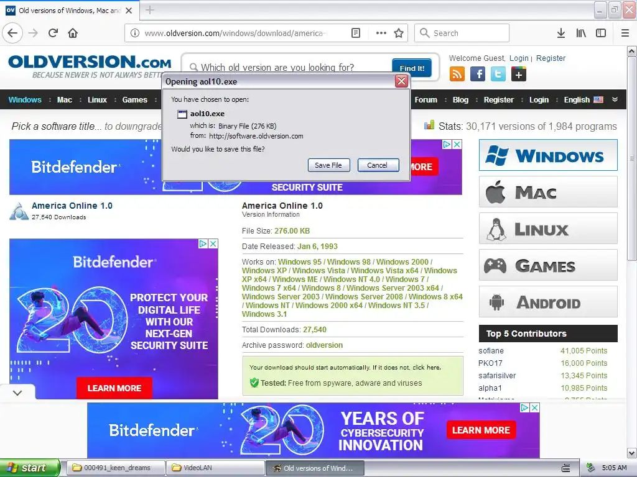The width and height of the screenshot is (637, 477).
Task: Open the Facebook icon in header
Action: click(x=478, y=75)
